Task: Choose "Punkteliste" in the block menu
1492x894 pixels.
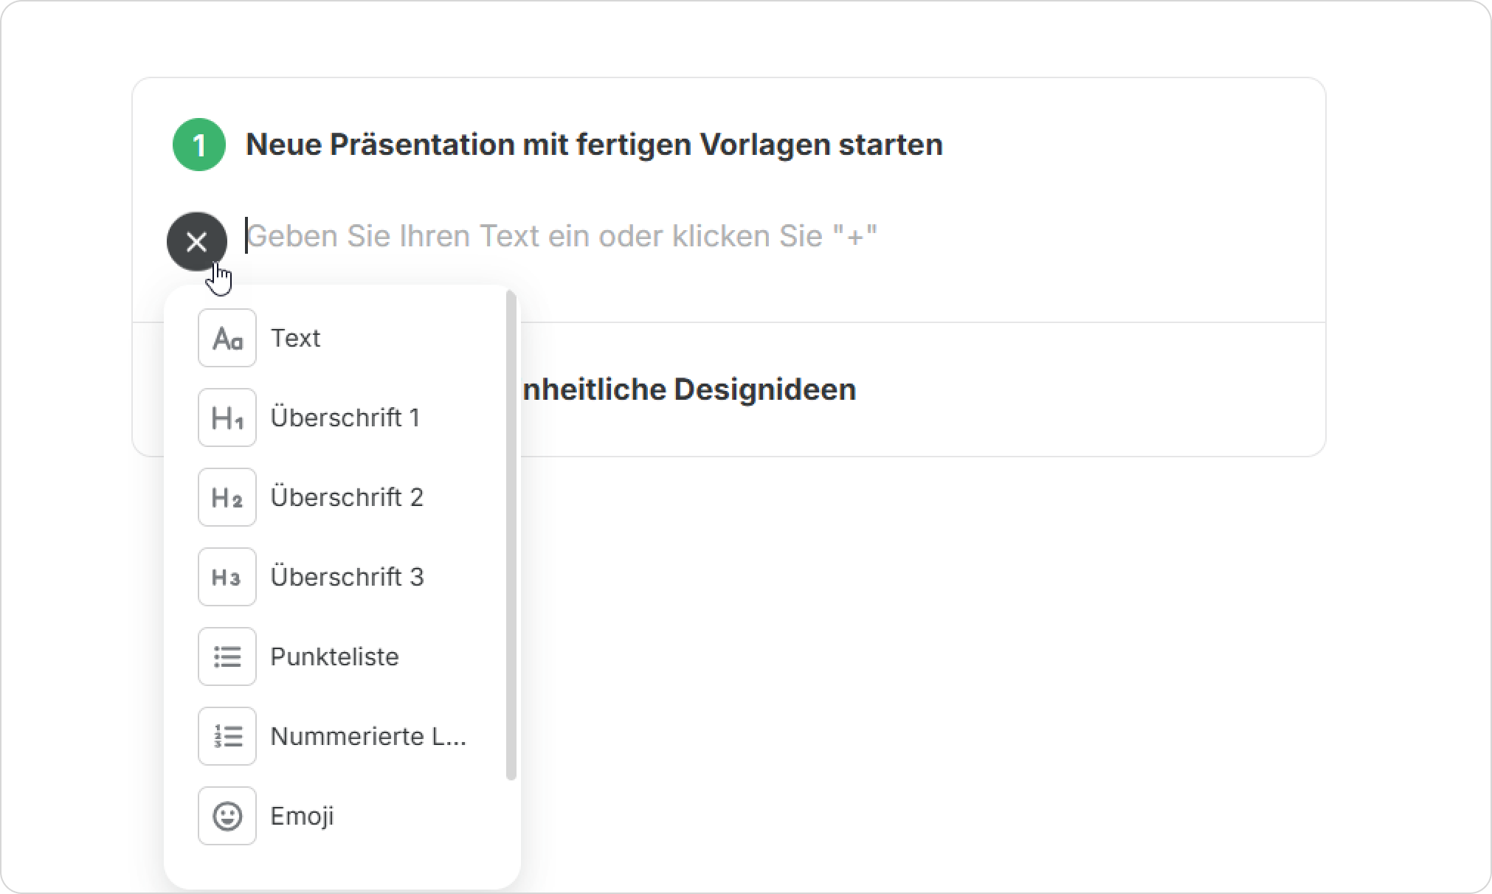Action: coord(334,656)
